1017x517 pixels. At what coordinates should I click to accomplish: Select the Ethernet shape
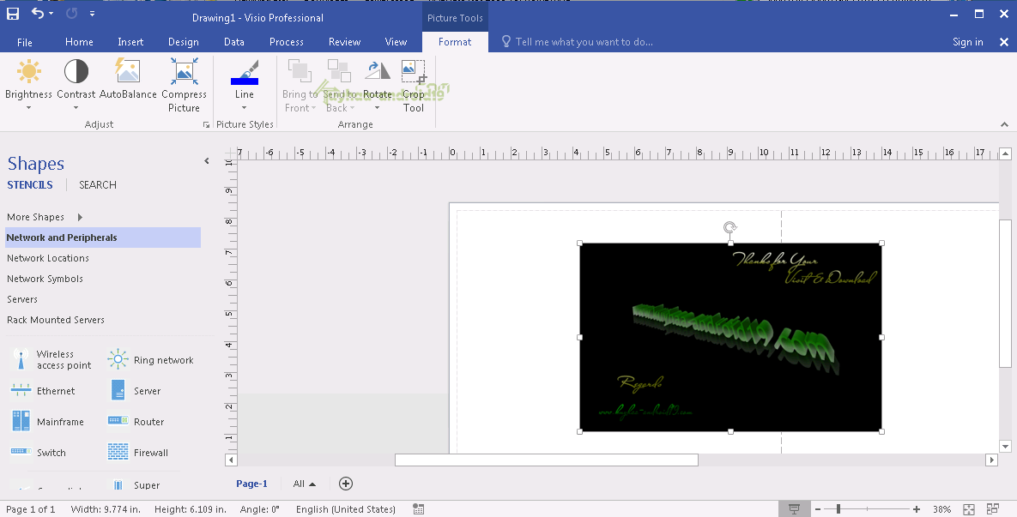point(44,391)
